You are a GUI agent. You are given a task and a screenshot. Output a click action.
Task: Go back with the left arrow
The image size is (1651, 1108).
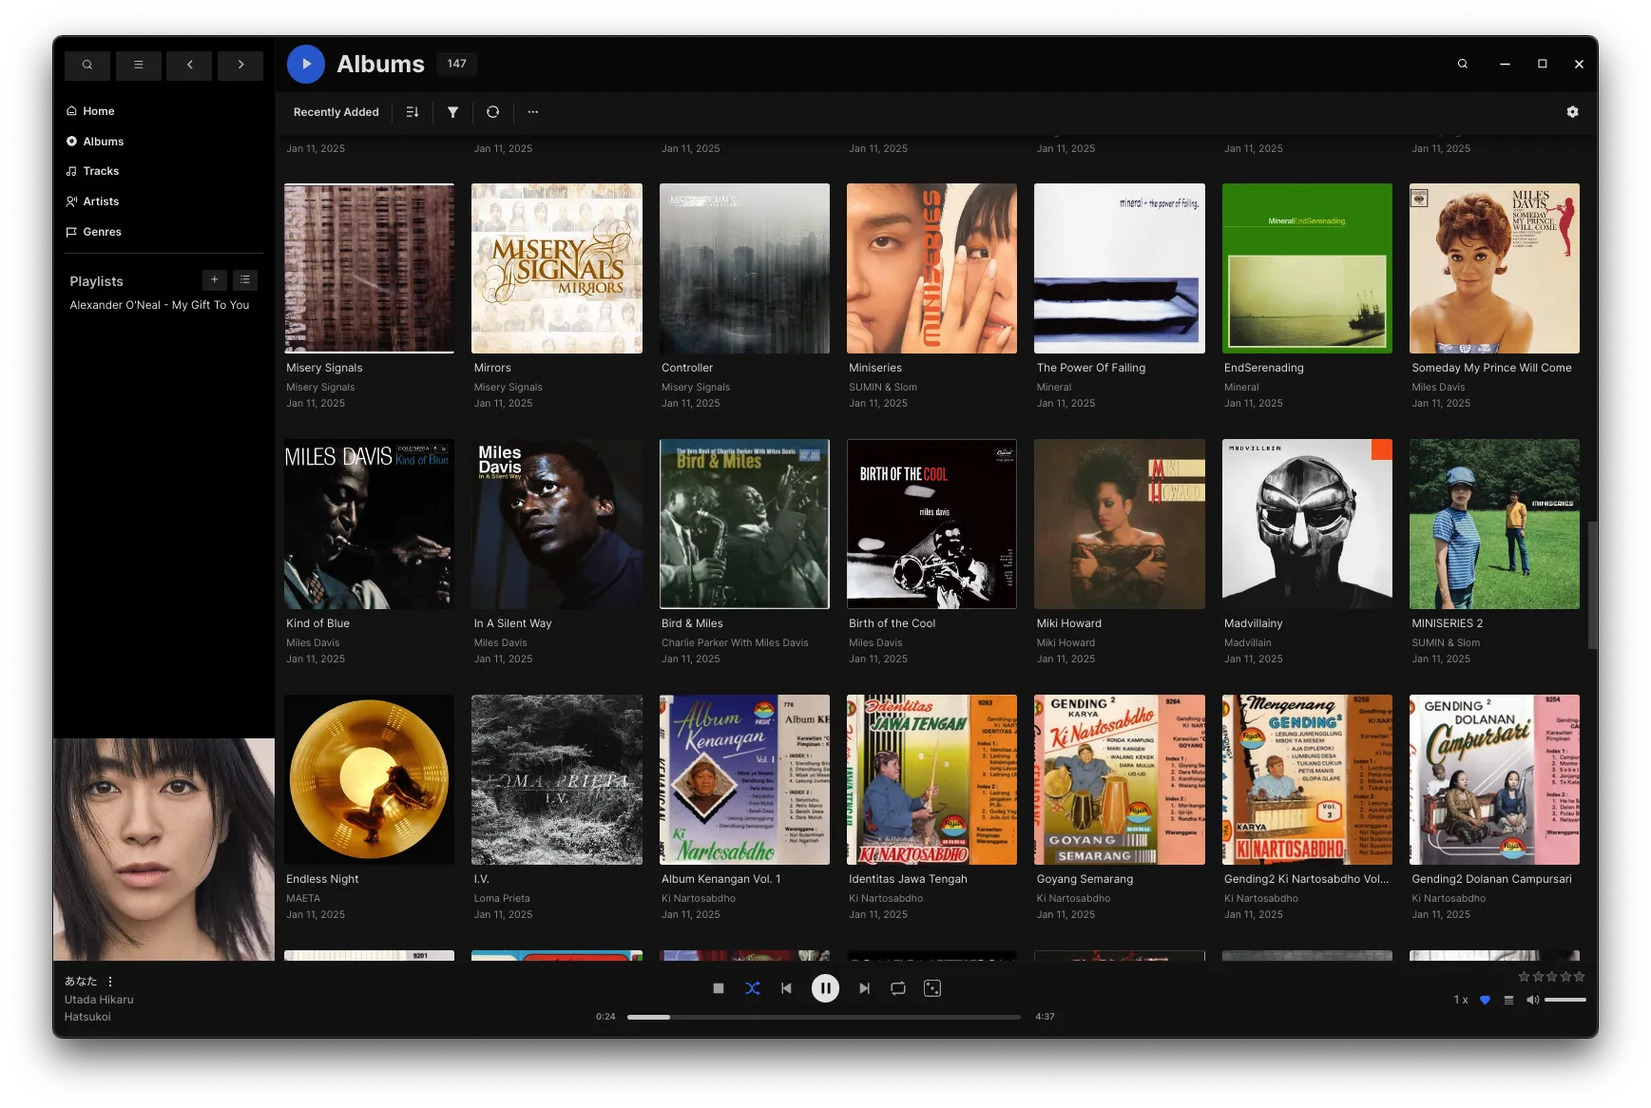tap(190, 65)
